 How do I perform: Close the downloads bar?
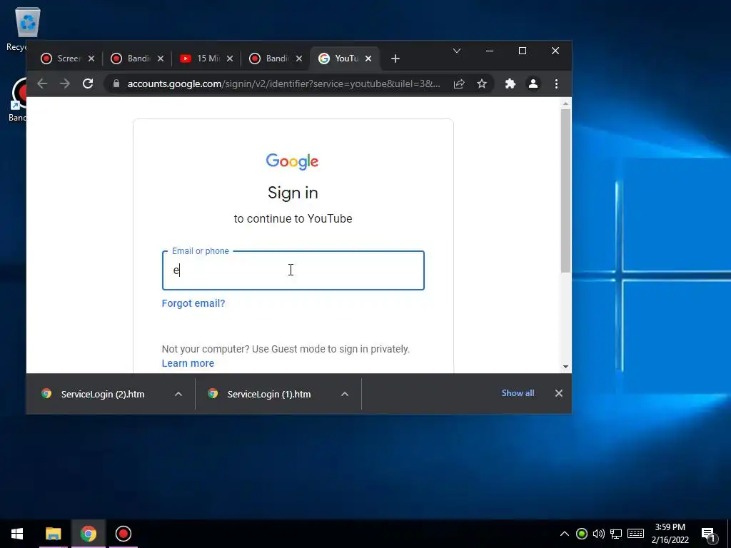coord(558,393)
